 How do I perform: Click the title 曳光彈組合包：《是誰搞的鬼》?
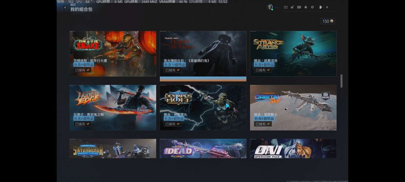click(x=186, y=61)
